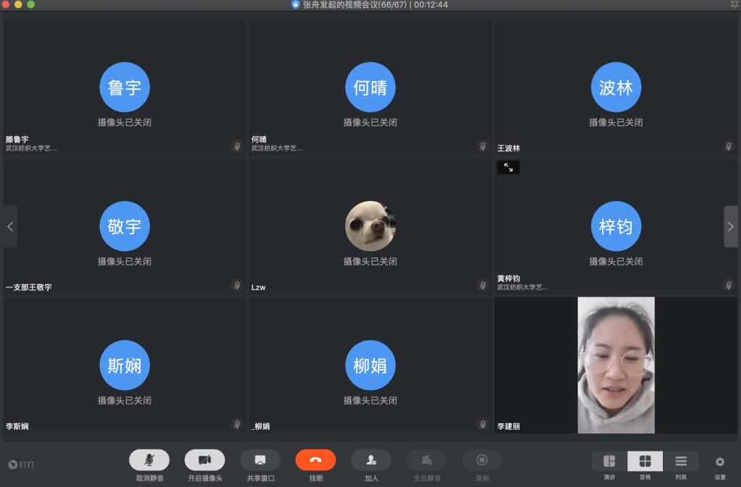Click the muted mic icon on 滕鲁宇's tile

pos(237,146)
